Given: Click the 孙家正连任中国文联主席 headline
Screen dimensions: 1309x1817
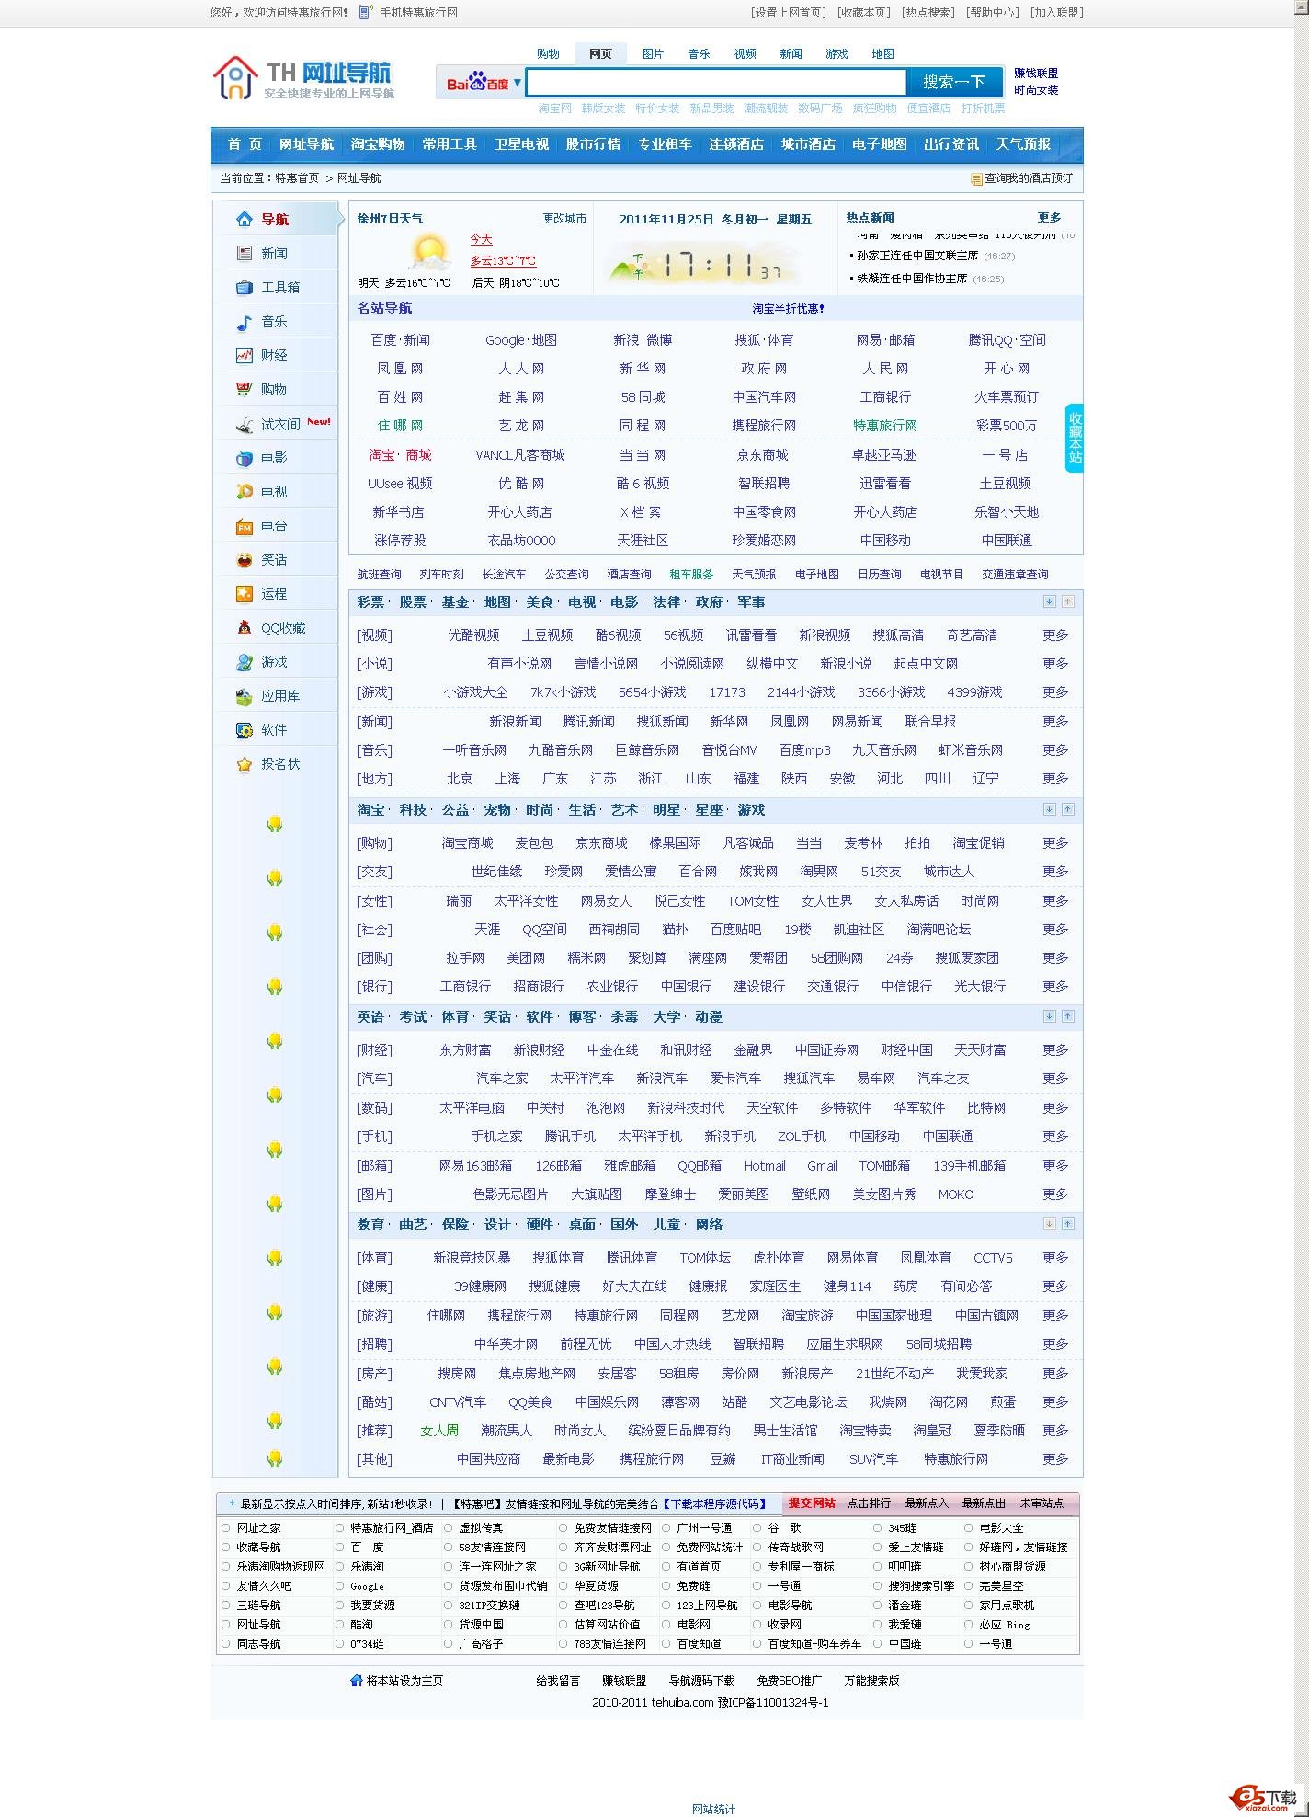Looking at the screenshot, I should [917, 256].
